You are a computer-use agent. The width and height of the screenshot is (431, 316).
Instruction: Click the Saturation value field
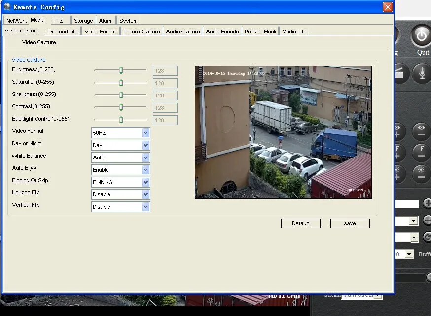click(165, 83)
